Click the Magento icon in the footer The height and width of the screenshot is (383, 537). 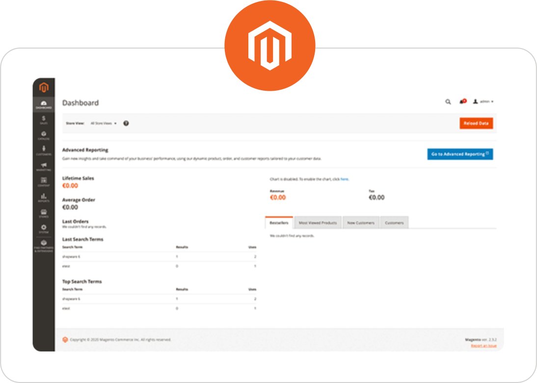65,339
